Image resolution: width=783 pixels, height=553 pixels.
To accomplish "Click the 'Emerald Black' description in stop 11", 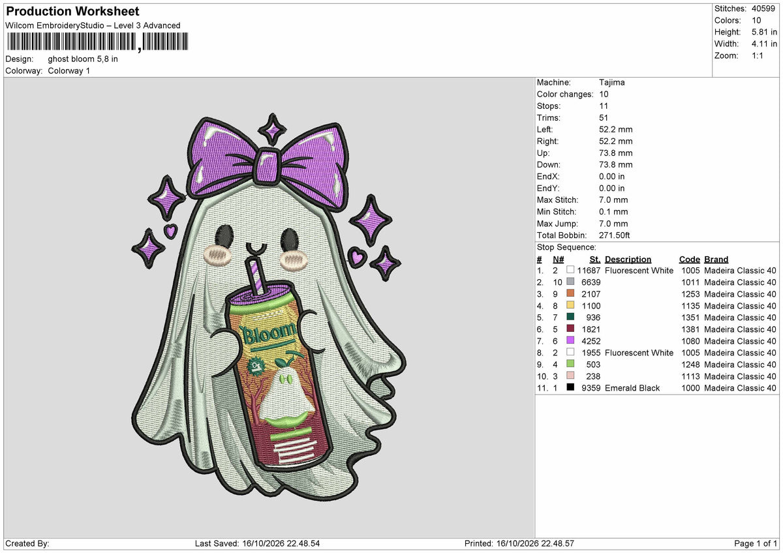I will (x=632, y=387).
